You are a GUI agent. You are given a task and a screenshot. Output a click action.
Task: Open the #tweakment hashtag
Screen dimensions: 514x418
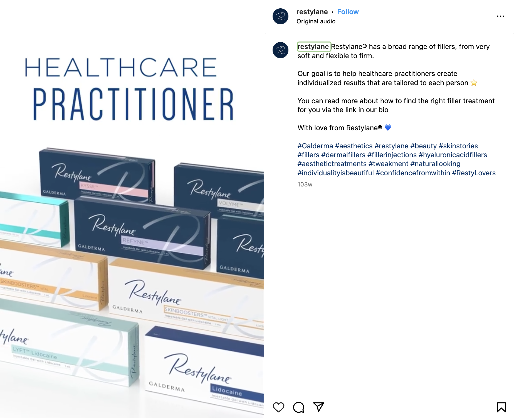point(388,164)
